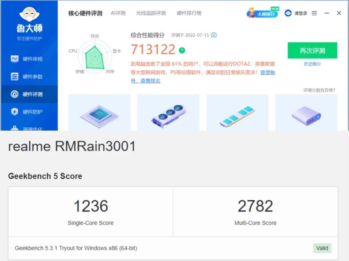Close the Lu Dashi window
Screen dimensions: 349x261
tap(339, 13)
